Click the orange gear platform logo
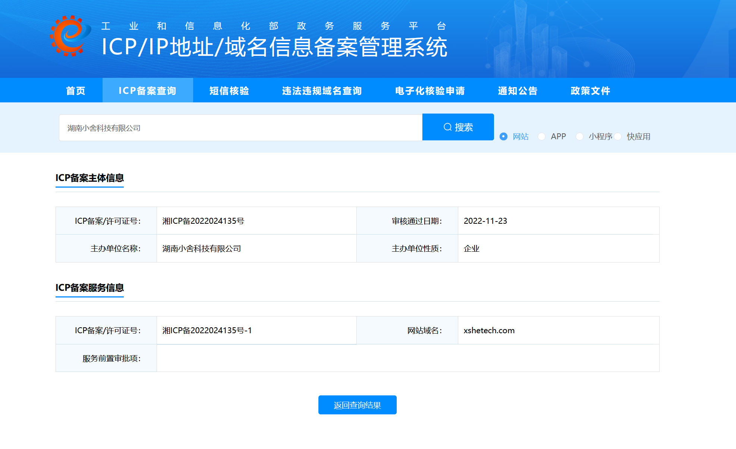 point(70,36)
